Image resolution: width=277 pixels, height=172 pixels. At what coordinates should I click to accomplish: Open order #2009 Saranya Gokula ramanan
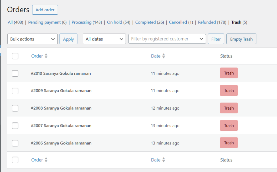tap(61, 91)
